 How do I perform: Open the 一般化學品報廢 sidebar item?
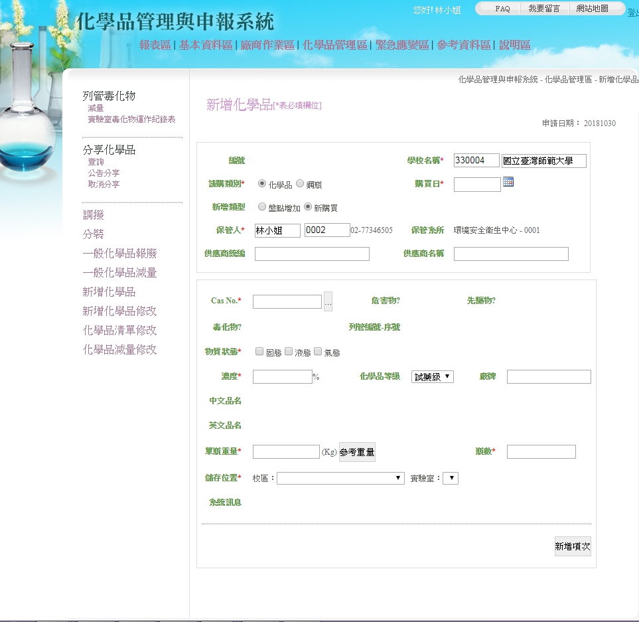tap(120, 254)
